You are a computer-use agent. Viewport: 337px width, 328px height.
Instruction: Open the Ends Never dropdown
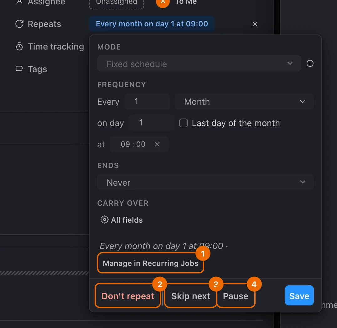205,182
